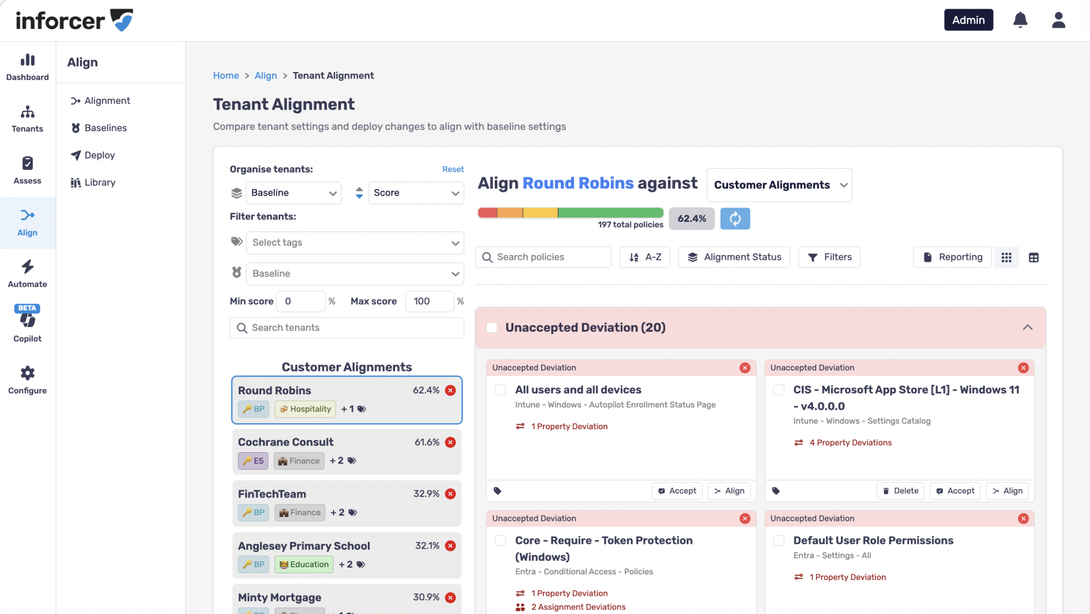
Task: Open the Alignment Status grouping button
Action: (x=734, y=257)
